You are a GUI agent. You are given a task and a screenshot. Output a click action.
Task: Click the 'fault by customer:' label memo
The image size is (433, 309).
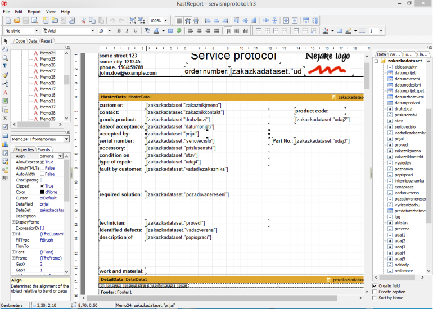click(x=121, y=169)
